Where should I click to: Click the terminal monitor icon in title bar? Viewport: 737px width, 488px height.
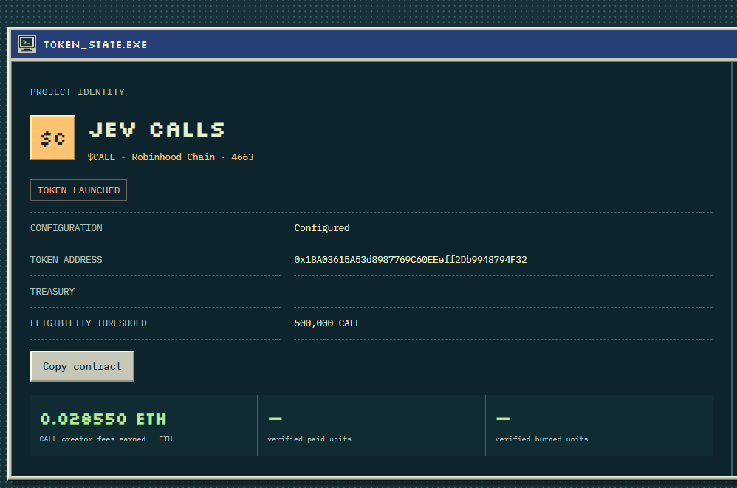pyautogui.click(x=27, y=44)
